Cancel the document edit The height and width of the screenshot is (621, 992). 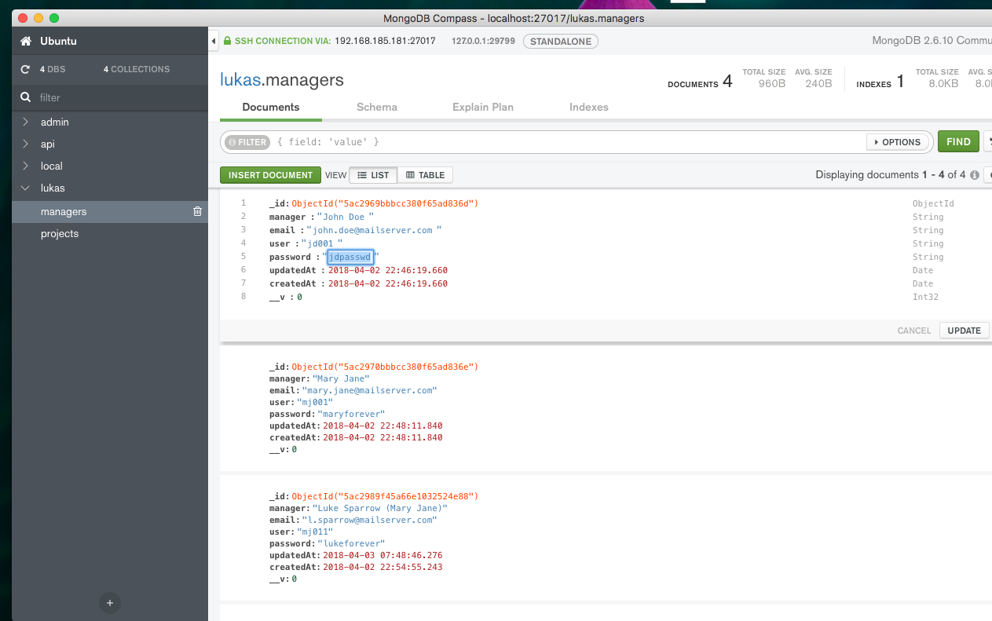coord(914,331)
